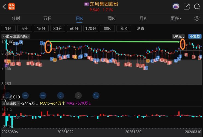Switch to 五日 tab

point(48,18)
